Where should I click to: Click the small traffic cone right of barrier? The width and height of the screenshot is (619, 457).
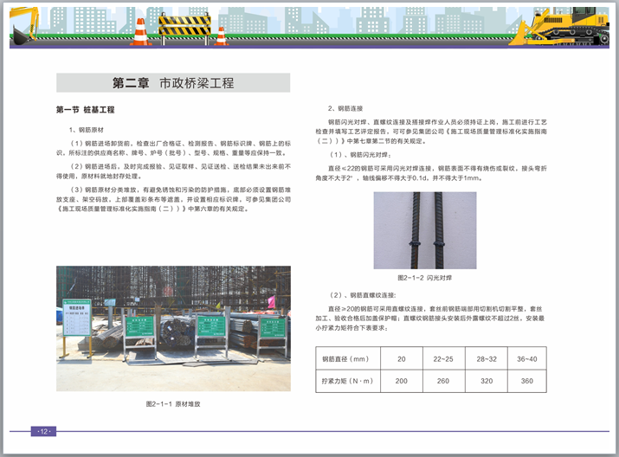tap(222, 35)
